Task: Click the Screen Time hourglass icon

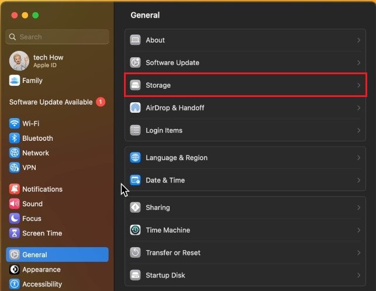Action: [x=15, y=233]
